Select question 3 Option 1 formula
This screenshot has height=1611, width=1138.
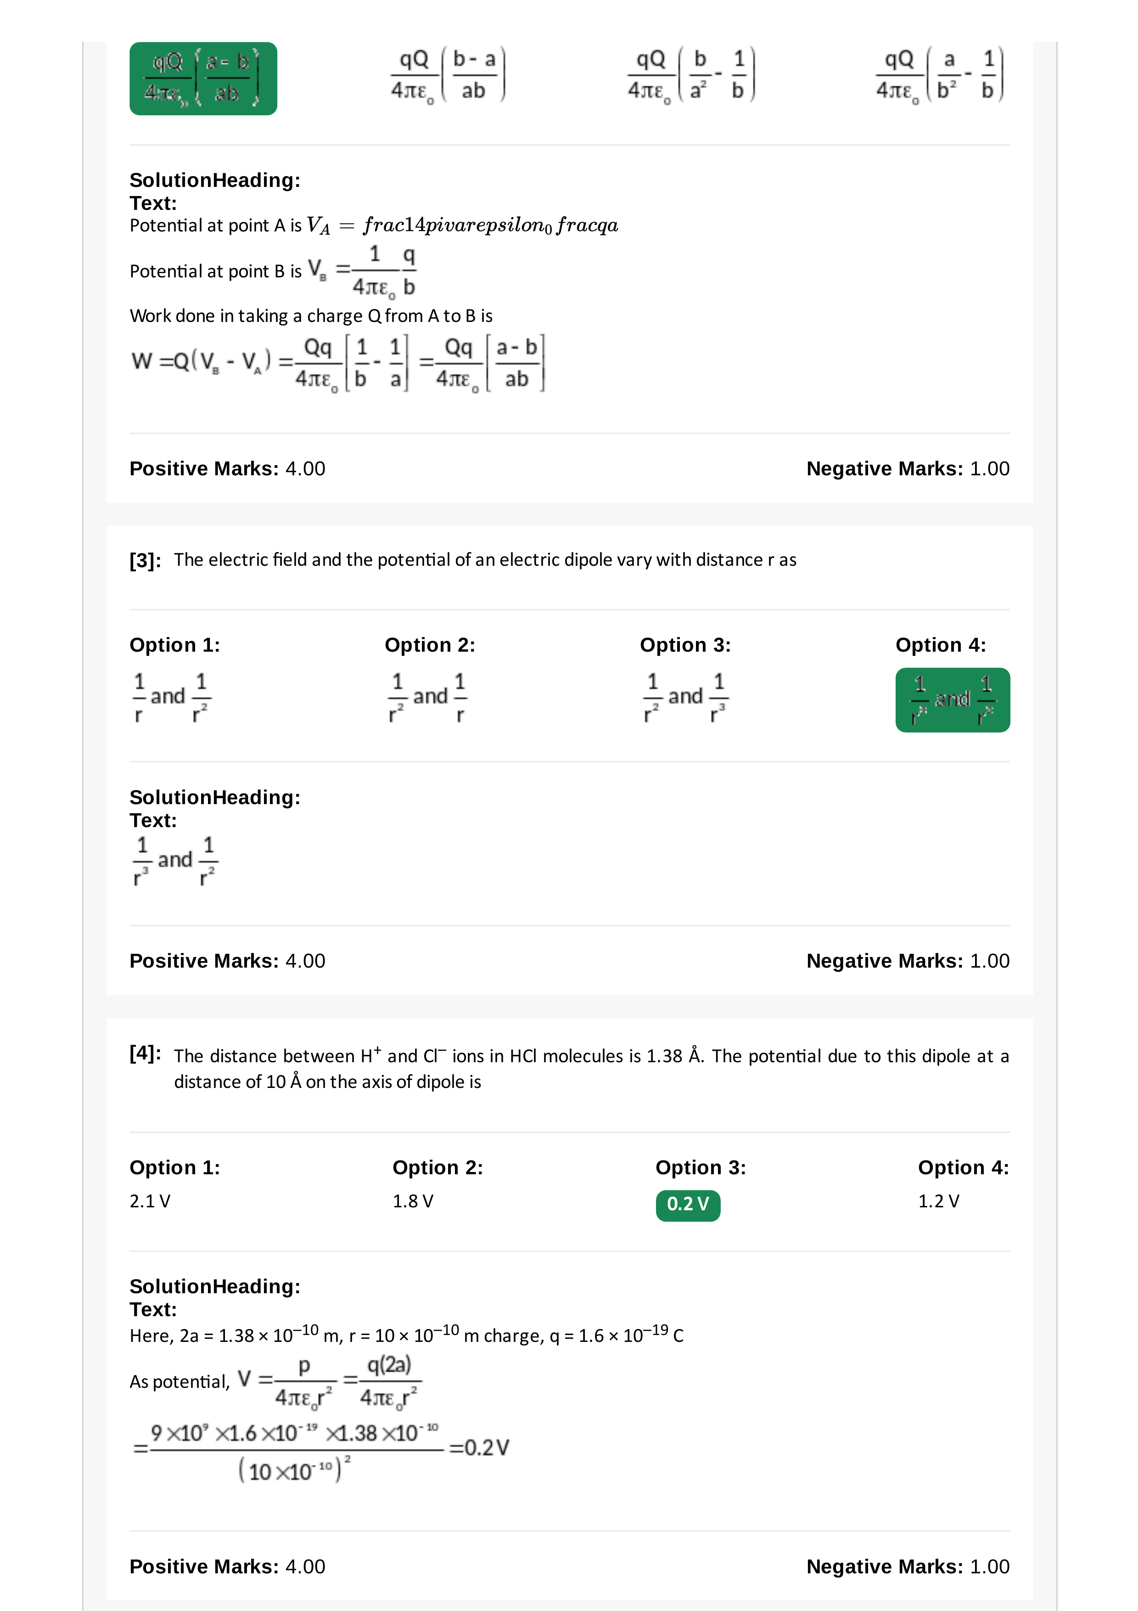click(x=172, y=698)
